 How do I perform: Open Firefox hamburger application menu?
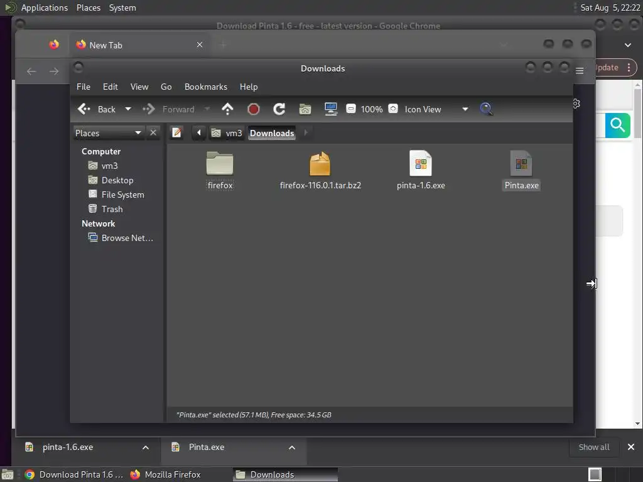pos(580,71)
